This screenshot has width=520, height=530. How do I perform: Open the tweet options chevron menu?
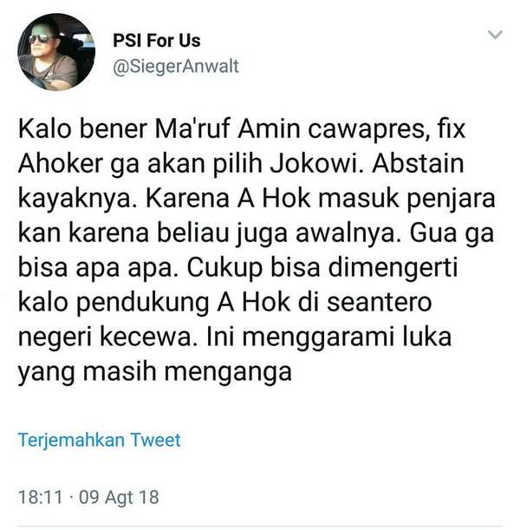pos(495,35)
